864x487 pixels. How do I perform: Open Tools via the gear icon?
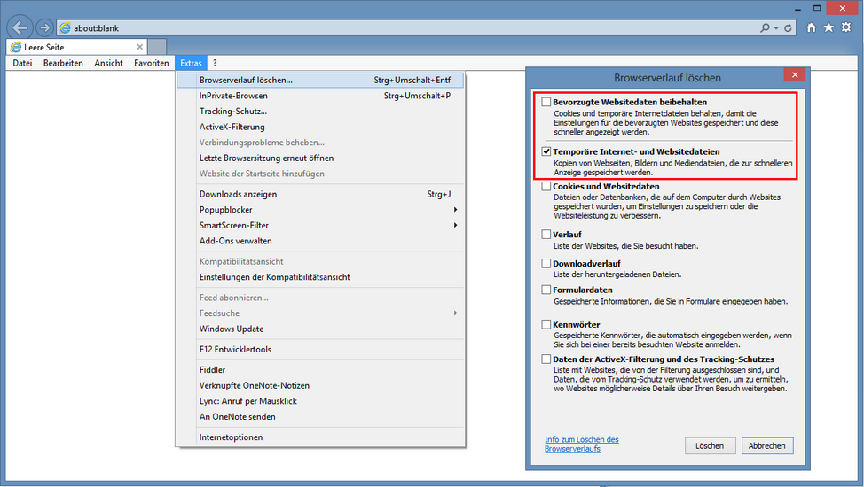(x=846, y=27)
